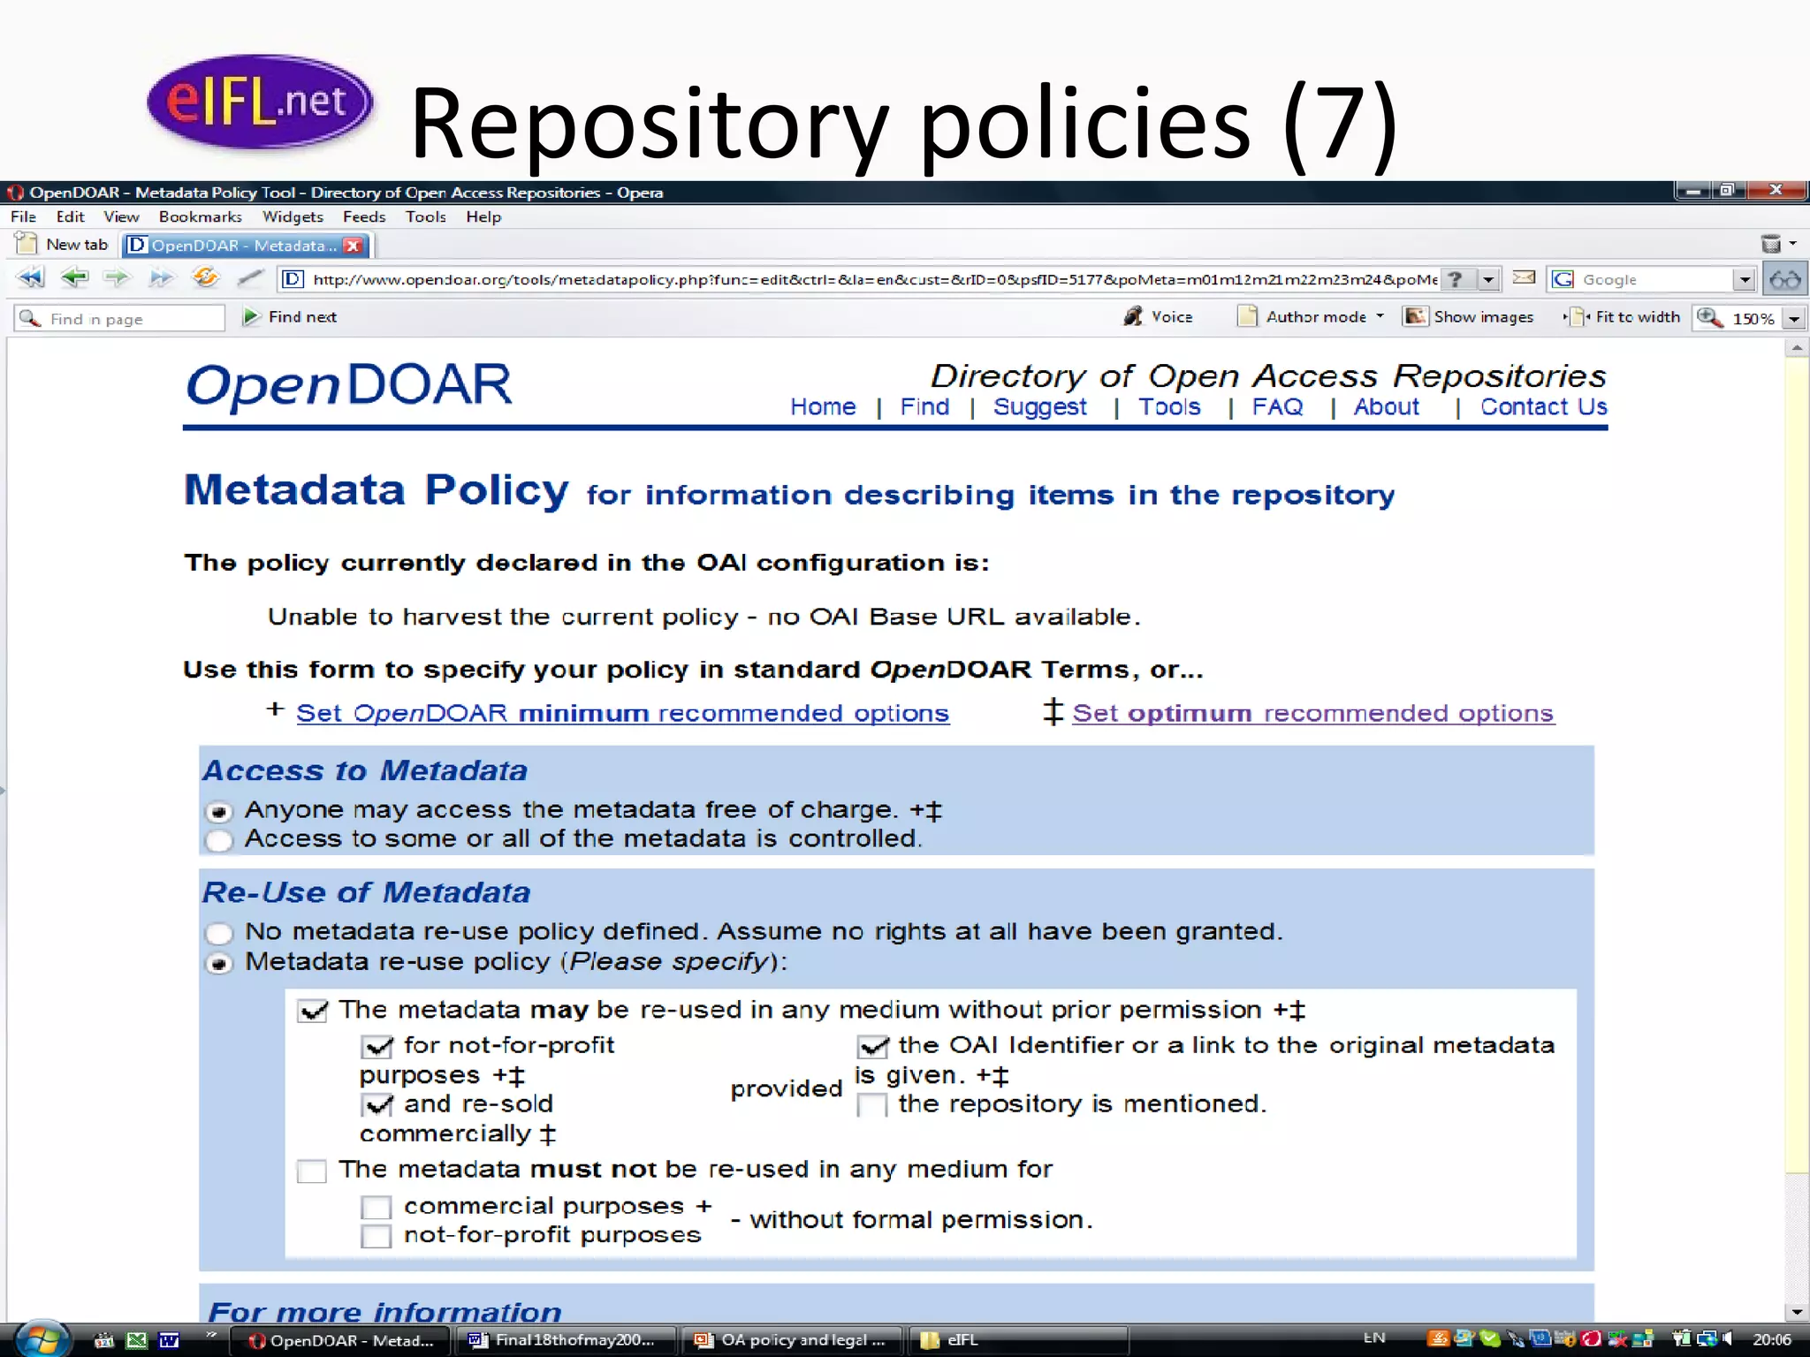The width and height of the screenshot is (1810, 1357).
Task: Click the Rewind navigation arrow in Opera toolbar
Action: click(x=31, y=278)
